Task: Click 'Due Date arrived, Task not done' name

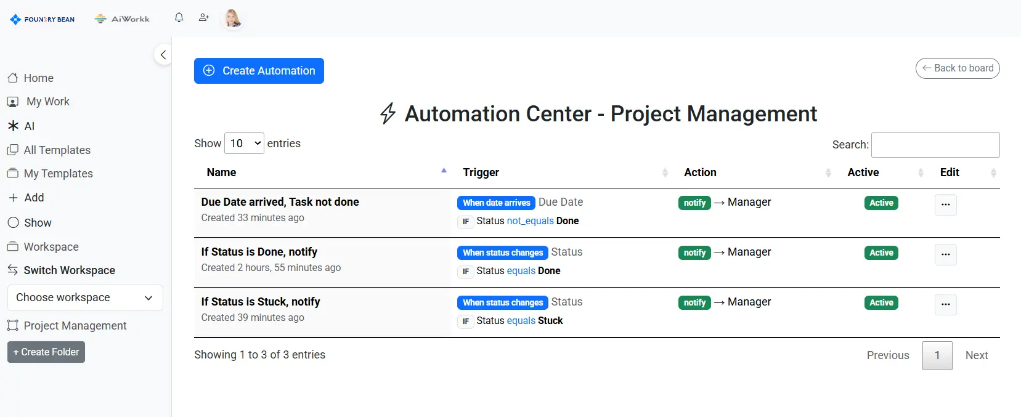Action: [280, 202]
